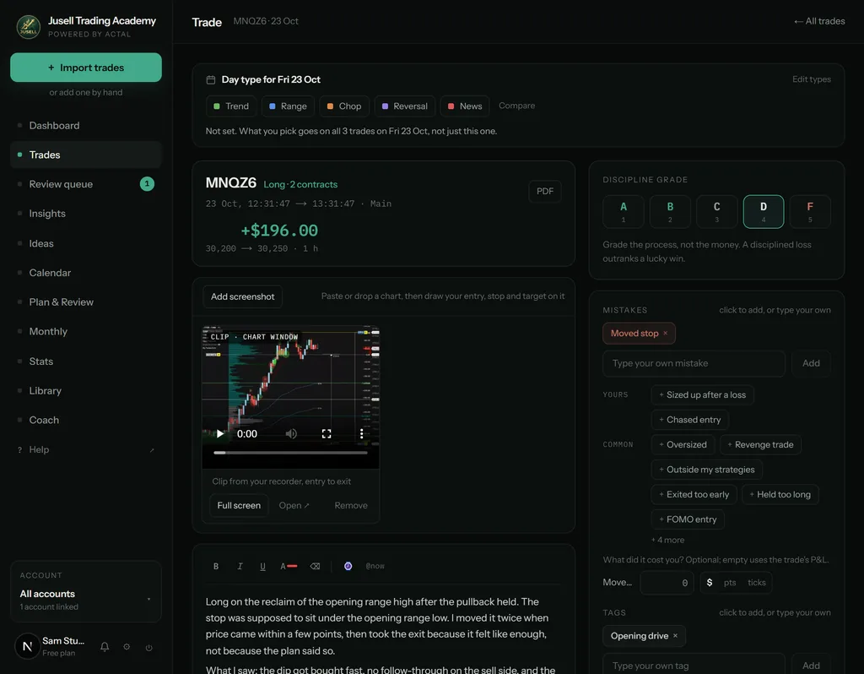Seek along the clip progress bar
The image size is (864, 674).
290,453
